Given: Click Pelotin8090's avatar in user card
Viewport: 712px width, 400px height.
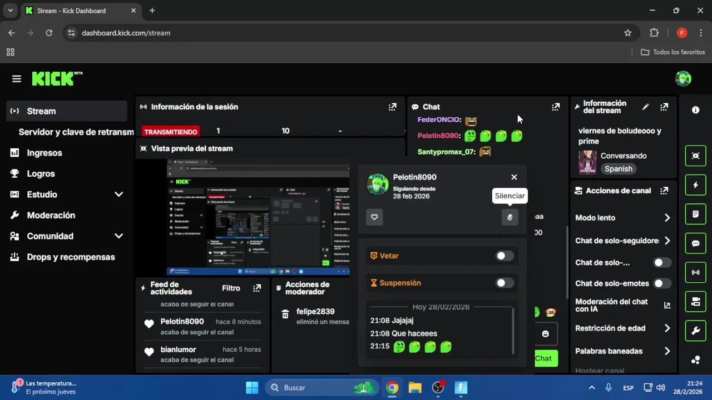Looking at the screenshot, I should 378,184.
